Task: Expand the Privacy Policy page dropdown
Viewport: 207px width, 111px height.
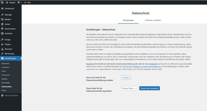Action: (129, 88)
